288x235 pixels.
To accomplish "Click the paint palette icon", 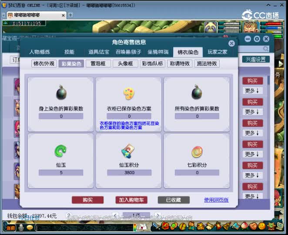I will (129, 94).
